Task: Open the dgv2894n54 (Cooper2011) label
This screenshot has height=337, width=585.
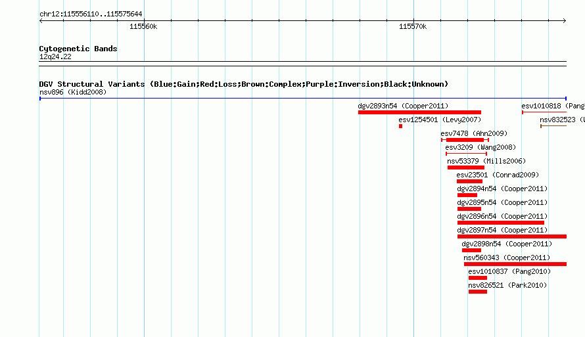Action: point(502,189)
